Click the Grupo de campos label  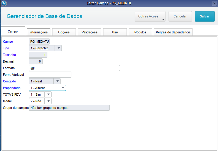[16, 108]
